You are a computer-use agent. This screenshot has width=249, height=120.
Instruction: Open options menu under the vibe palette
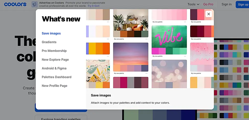coord(185,56)
